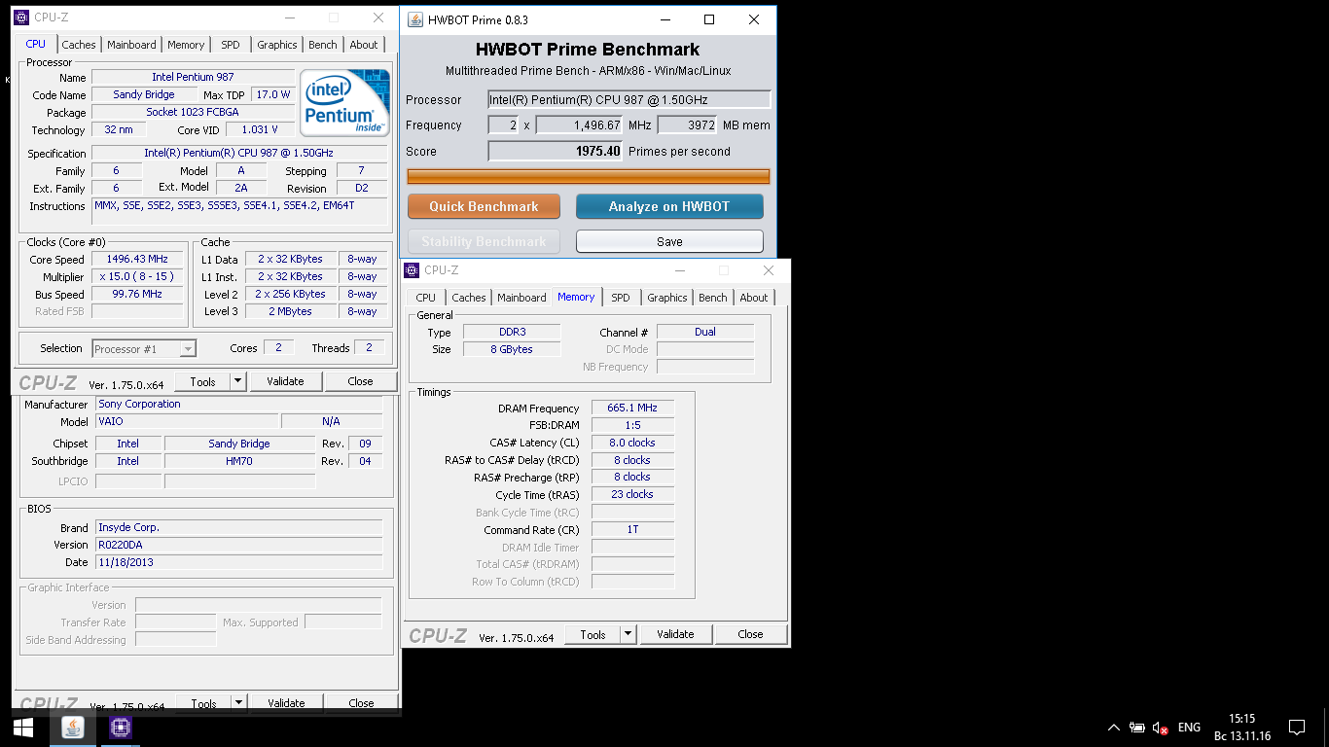Viewport: 1329px width, 747px height.
Task: Click CPU-Z title icon in Memory window
Action: pyautogui.click(x=413, y=270)
